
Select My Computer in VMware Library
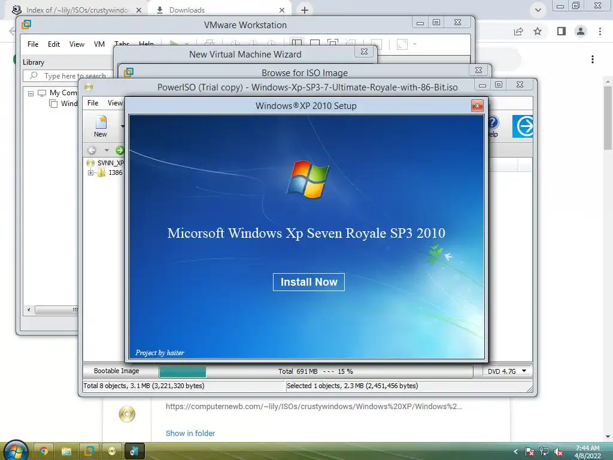58,93
